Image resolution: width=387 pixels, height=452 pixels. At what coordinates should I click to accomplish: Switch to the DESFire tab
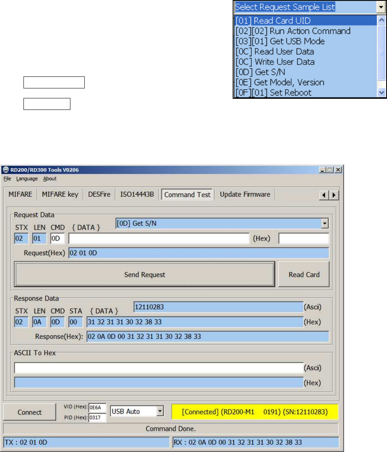click(x=99, y=194)
